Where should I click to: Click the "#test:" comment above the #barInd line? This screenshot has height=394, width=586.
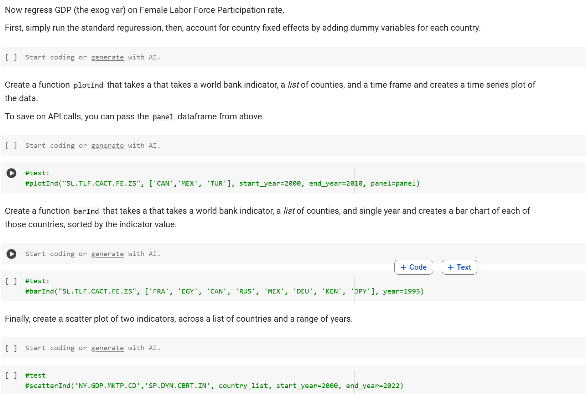[37, 281]
